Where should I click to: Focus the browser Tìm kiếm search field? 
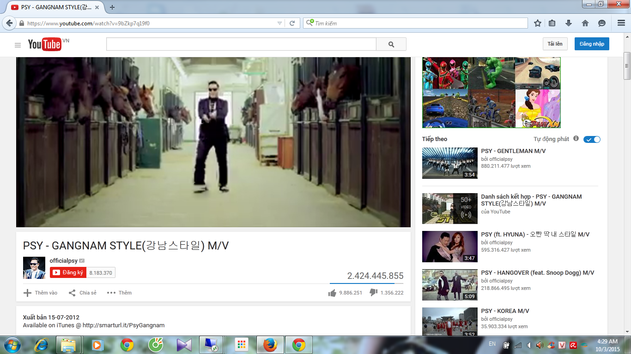click(x=415, y=23)
